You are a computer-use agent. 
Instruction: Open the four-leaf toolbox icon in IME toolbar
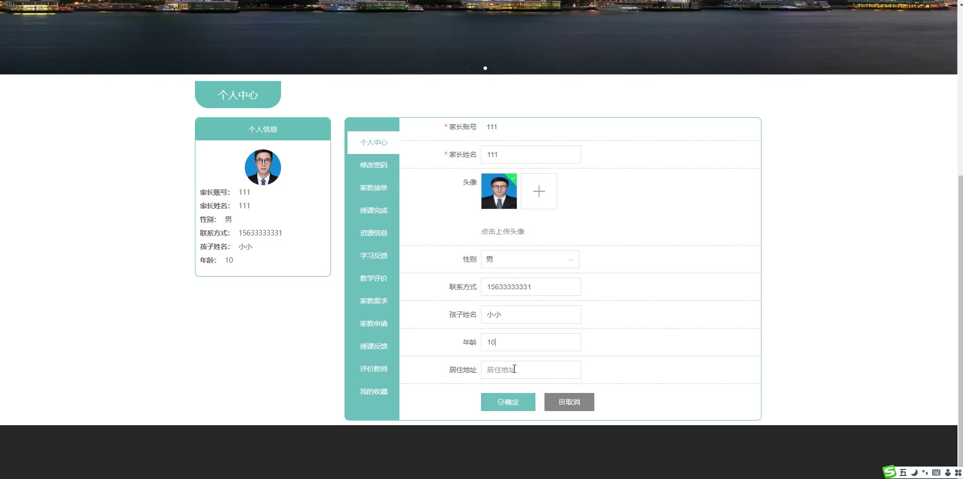pyautogui.click(x=957, y=472)
